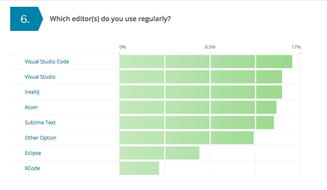Image resolution: width=327 pixels, height=190 pixels.
Task: Click the Other Option label
Action: (x=40, y=138)
